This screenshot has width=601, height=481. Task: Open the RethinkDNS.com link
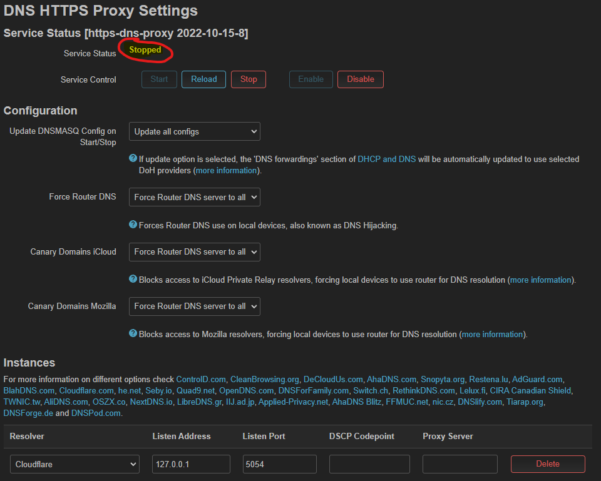point(424,391)
